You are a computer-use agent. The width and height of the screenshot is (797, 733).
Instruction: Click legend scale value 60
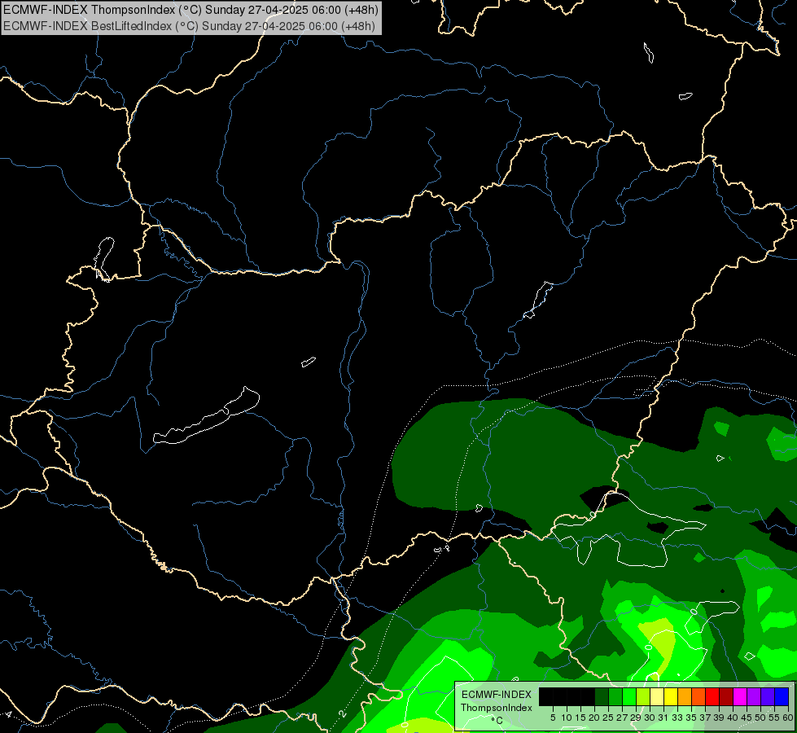pos(788,718)
